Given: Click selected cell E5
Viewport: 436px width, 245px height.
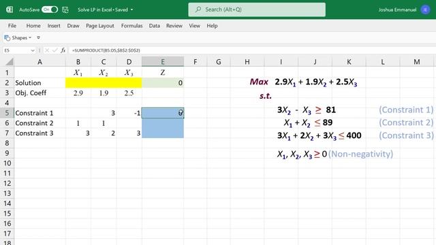Looking at the screenshot, I should pyautogui.click(x=163, y=113).
